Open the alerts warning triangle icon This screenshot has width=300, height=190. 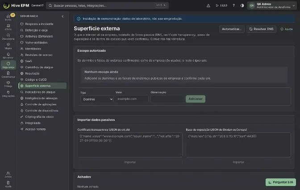(x=208, y=5)
